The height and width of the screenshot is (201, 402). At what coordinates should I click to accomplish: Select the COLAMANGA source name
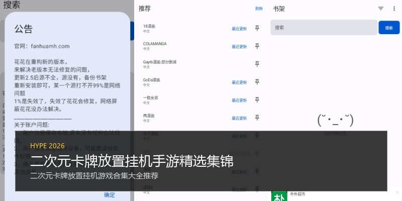click(x=155, y=44)
